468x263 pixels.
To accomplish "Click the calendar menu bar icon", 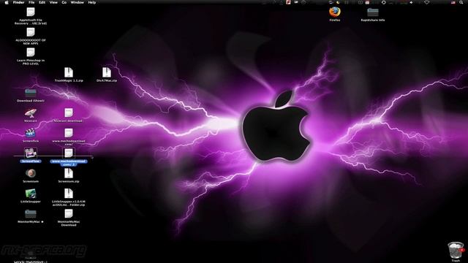I will [367, 2].
